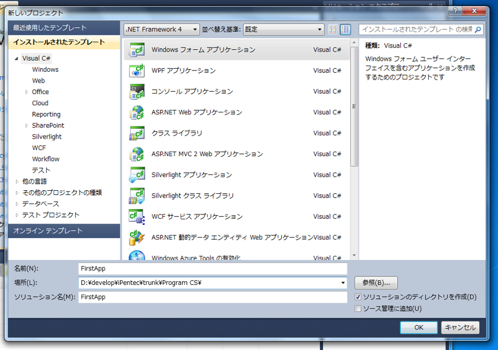Select Workflow category in tree
This screenshot has width=498, height=350.
click(x=46, y=159)
